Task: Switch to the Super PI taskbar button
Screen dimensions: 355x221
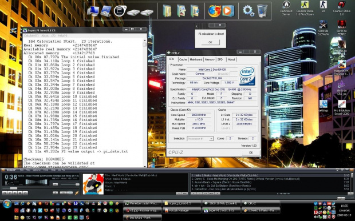Action: point(221,210)
